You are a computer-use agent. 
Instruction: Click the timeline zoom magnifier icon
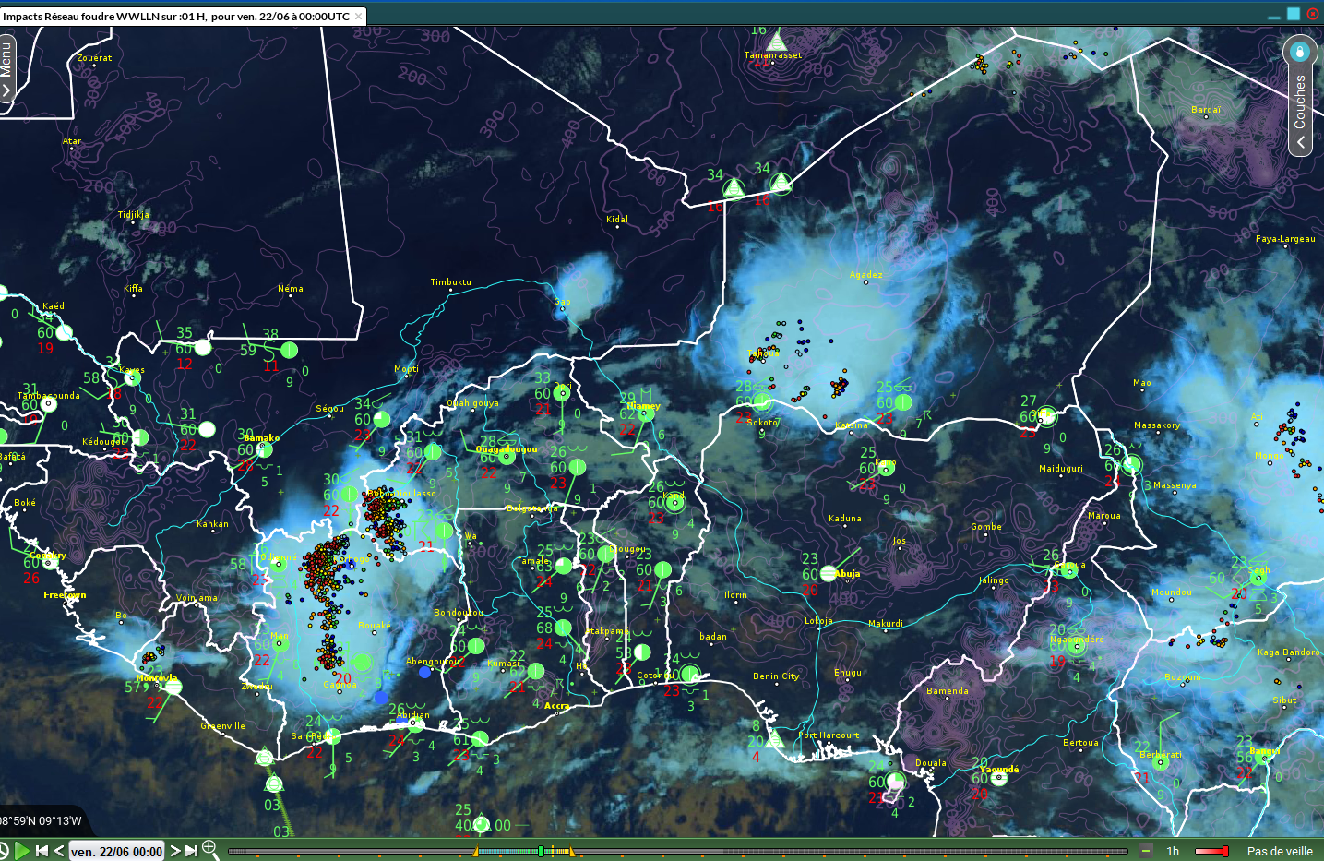click(x=209, y=848)
